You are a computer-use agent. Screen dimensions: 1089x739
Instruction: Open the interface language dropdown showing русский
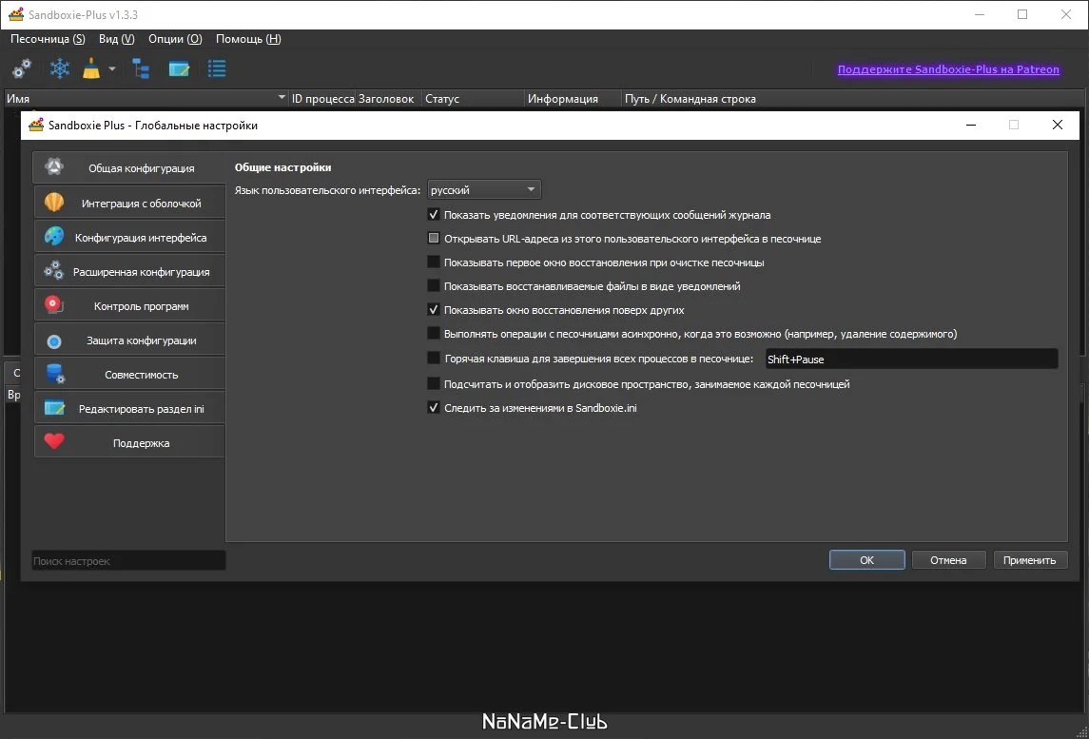484,189
